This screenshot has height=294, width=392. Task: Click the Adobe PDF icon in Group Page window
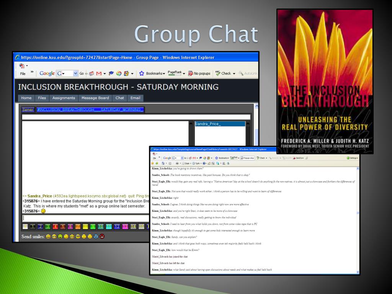(22, 66)
